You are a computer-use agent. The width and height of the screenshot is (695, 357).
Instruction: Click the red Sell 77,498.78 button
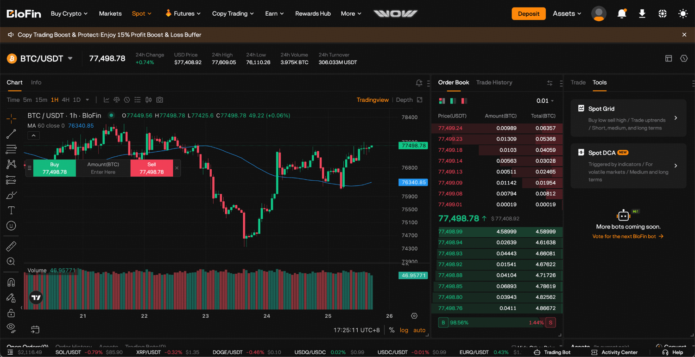click(x=152, y=168)
